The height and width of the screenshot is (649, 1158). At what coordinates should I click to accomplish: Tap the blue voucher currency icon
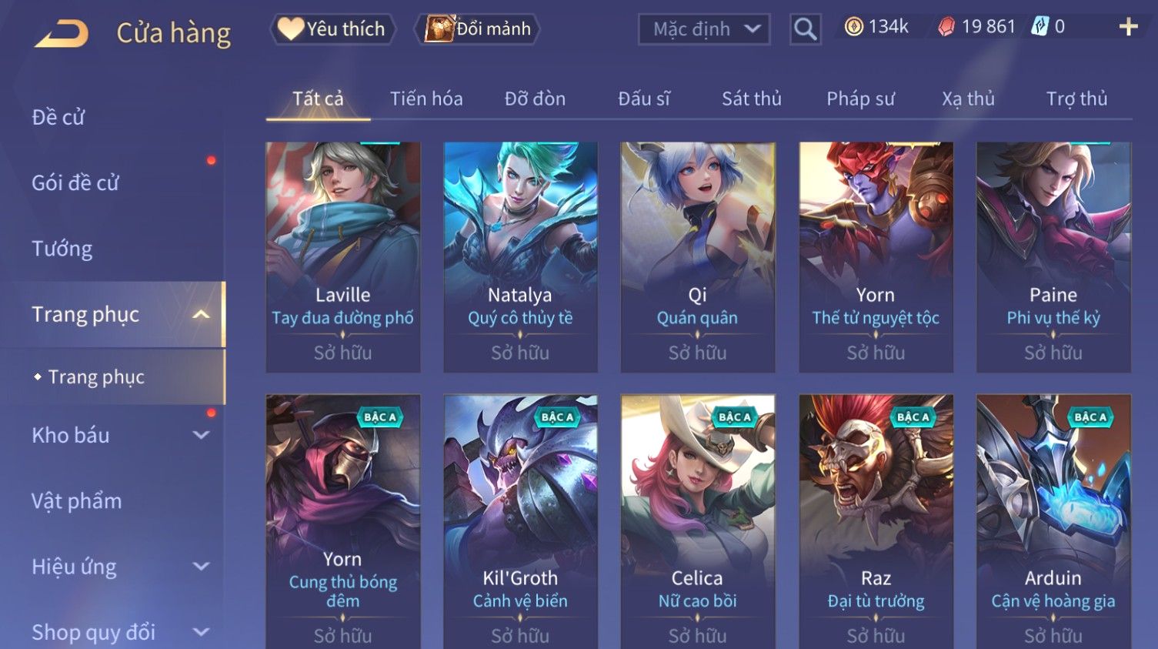click(1040, 26)
